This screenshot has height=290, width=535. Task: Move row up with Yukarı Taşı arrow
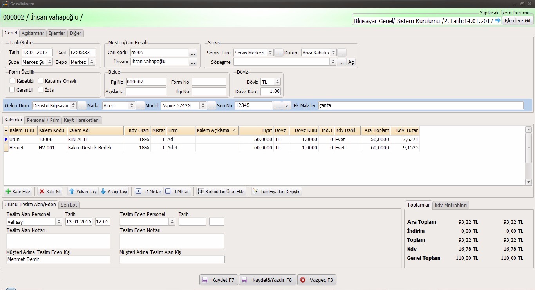click(72, 192)
